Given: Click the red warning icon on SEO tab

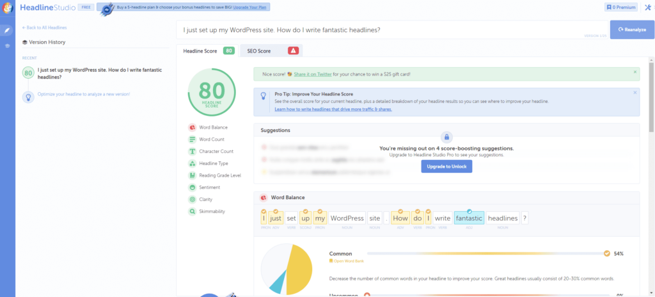Looking at the screenshot, I should 293,51.
